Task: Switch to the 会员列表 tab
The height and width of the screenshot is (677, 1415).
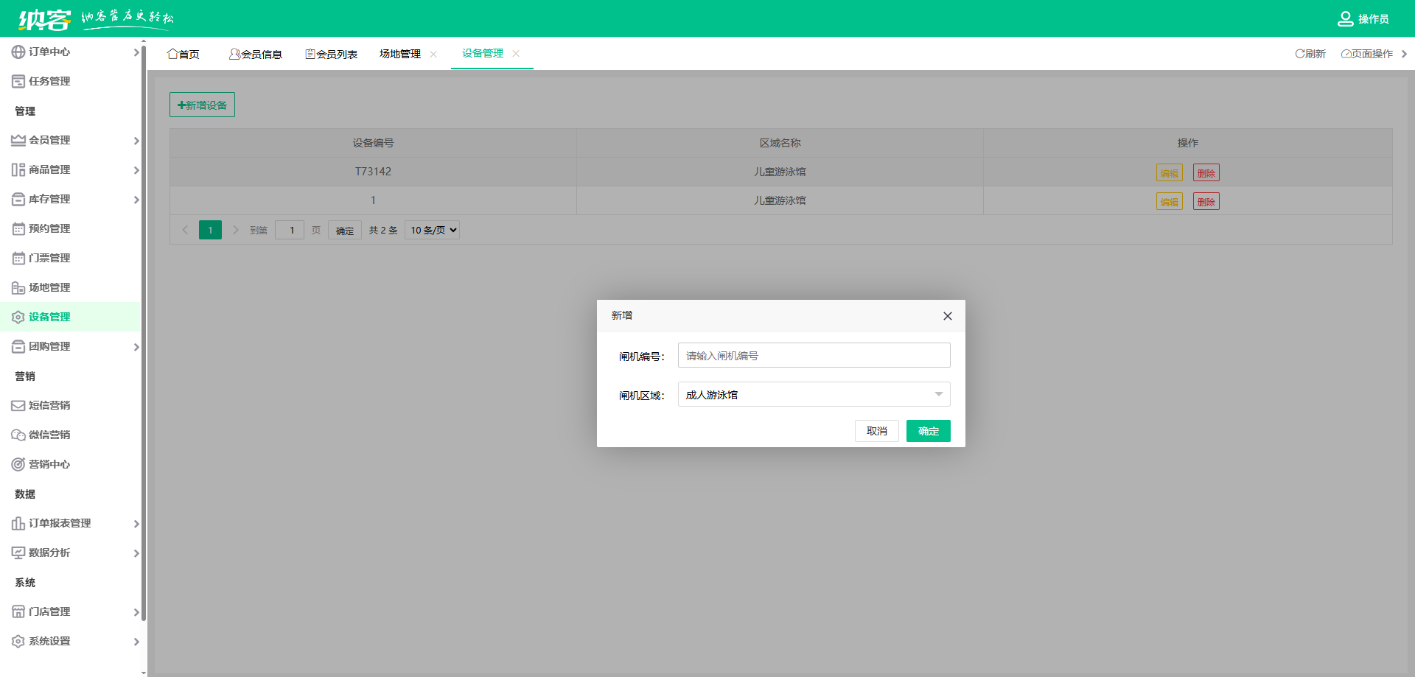Action: pos(332,54)
